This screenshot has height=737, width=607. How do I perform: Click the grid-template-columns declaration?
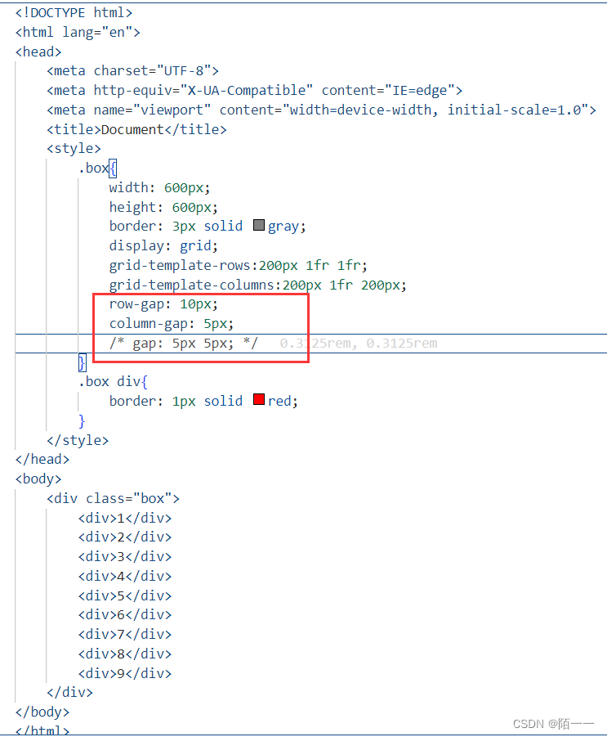click(257, 285)
